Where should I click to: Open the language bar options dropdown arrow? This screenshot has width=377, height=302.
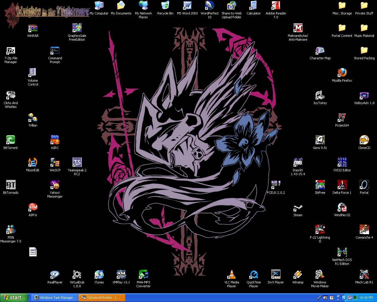(x=338, y=299)
